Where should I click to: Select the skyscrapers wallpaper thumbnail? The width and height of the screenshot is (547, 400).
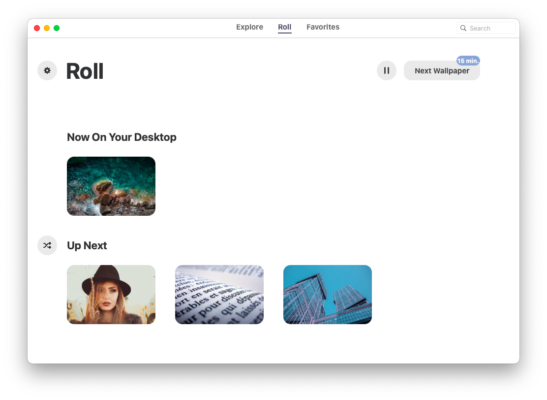pyautogui.click(x=327, y=295)
